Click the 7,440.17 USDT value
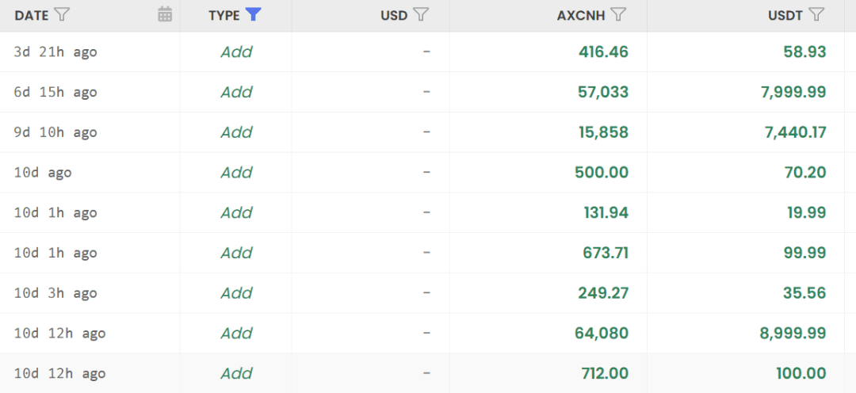 [x=796, y=132]
